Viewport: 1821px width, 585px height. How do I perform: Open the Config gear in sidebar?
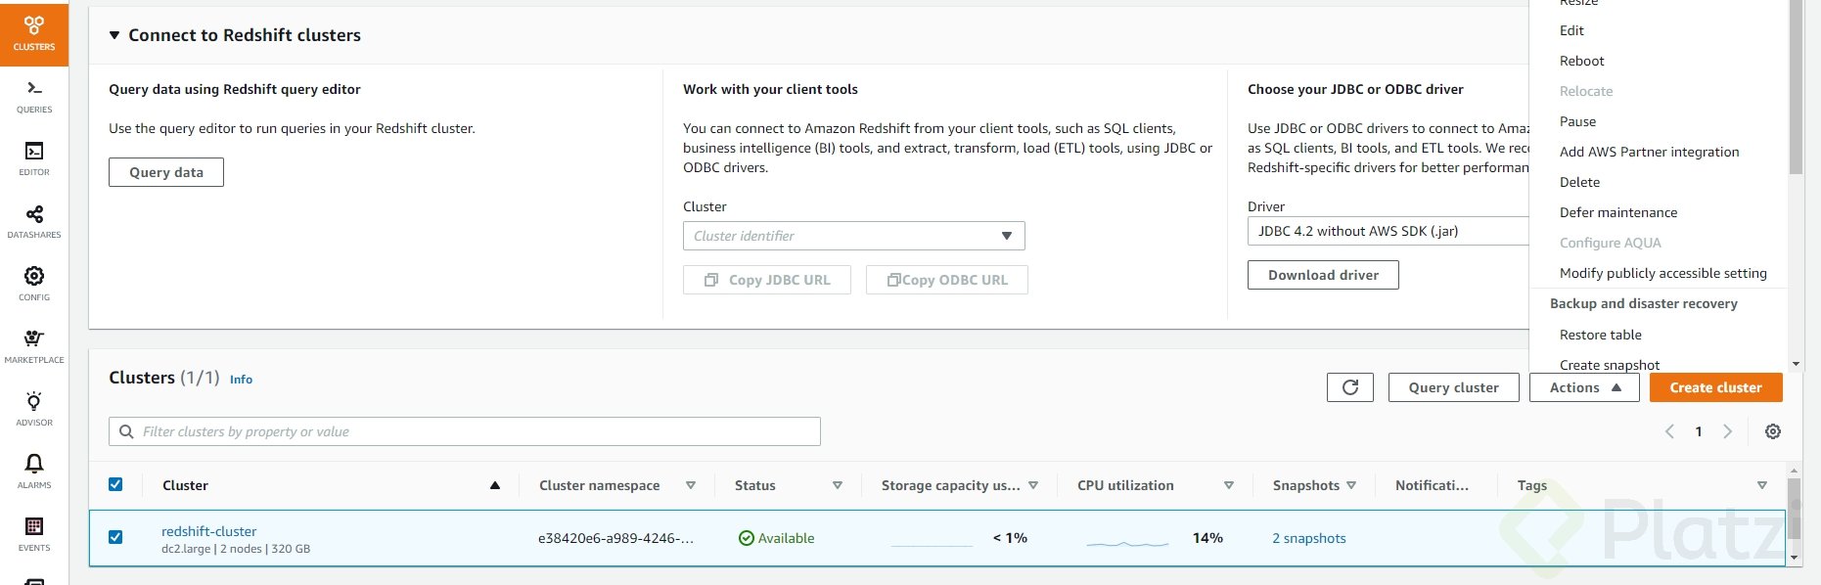(x=34, y=284)
